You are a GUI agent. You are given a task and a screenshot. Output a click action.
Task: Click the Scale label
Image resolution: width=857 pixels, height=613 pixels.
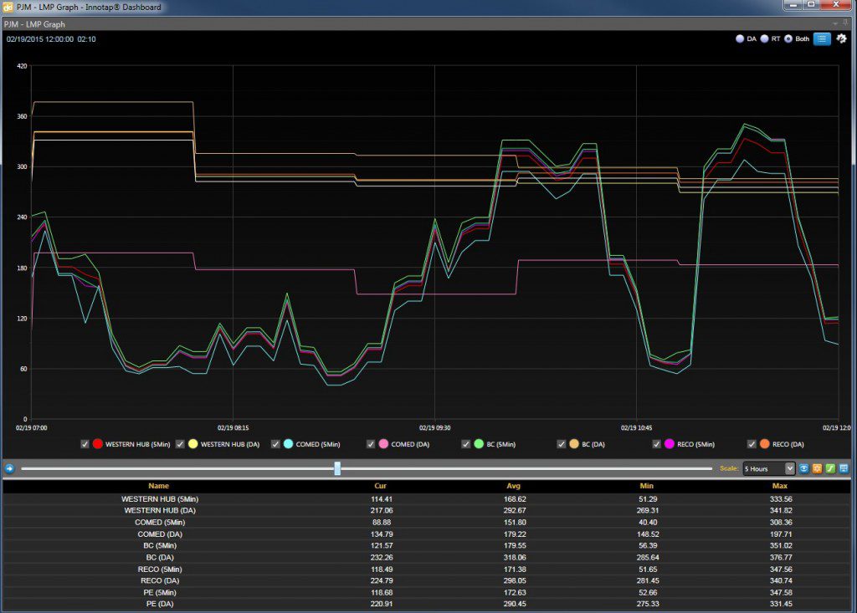(729, 468)
